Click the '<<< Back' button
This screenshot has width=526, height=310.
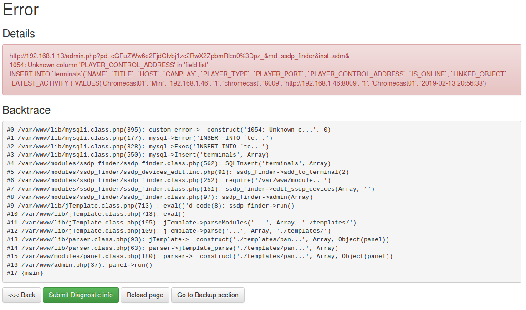21,295
